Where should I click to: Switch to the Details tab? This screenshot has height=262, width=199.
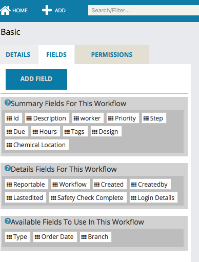pyautogui.click(x=18, y=55)
